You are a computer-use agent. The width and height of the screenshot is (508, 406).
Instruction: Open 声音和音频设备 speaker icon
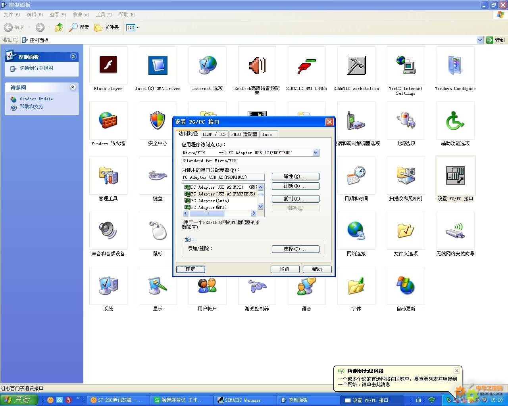click(108, 231)
